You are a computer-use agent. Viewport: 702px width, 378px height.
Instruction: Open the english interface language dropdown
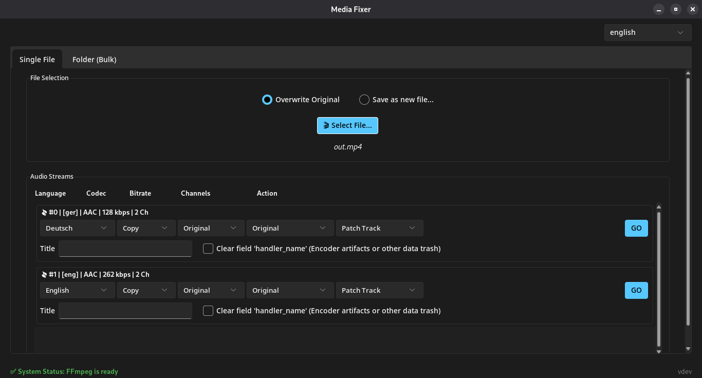pyautogui.click(x=647, y=32)
